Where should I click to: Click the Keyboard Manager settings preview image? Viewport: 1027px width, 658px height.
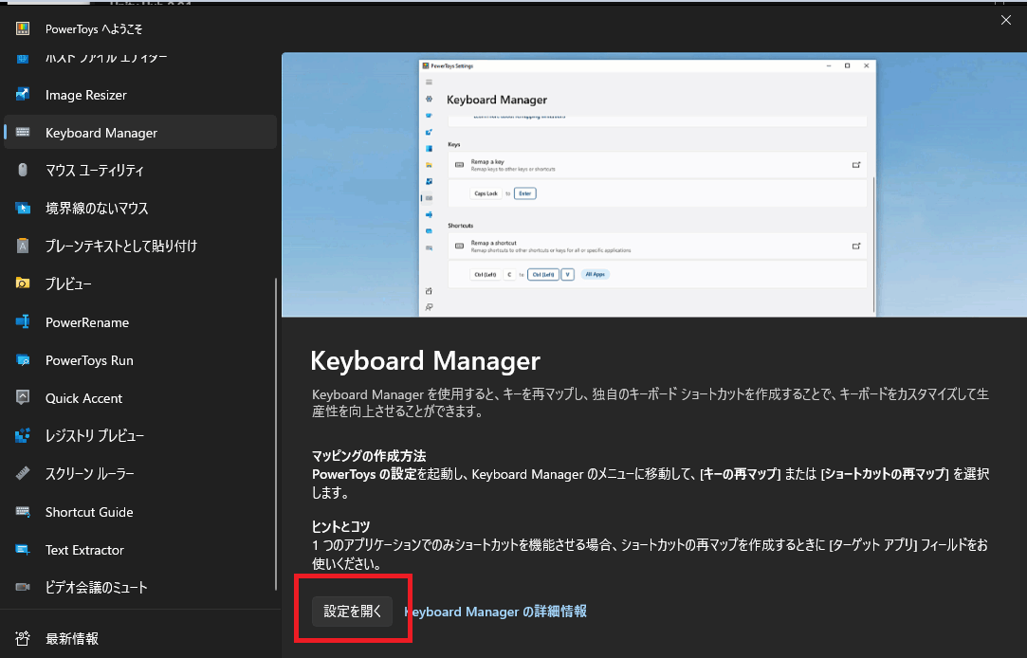coord(653,185)
